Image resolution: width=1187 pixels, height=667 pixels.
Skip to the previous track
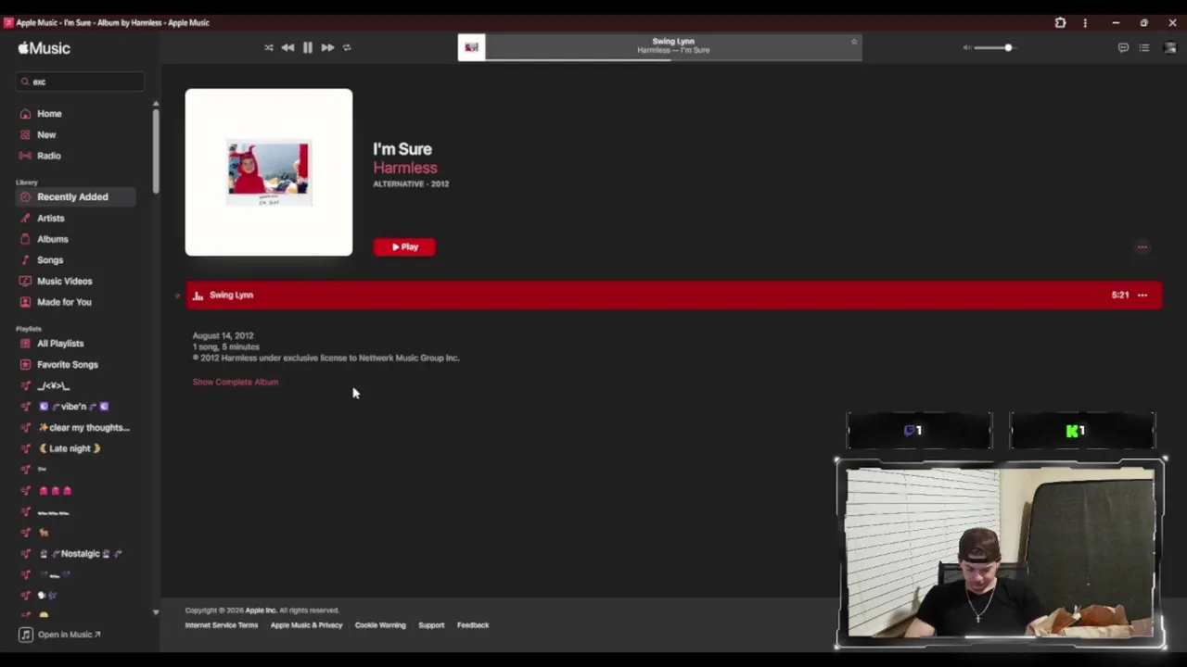click(x=287, y=47)
